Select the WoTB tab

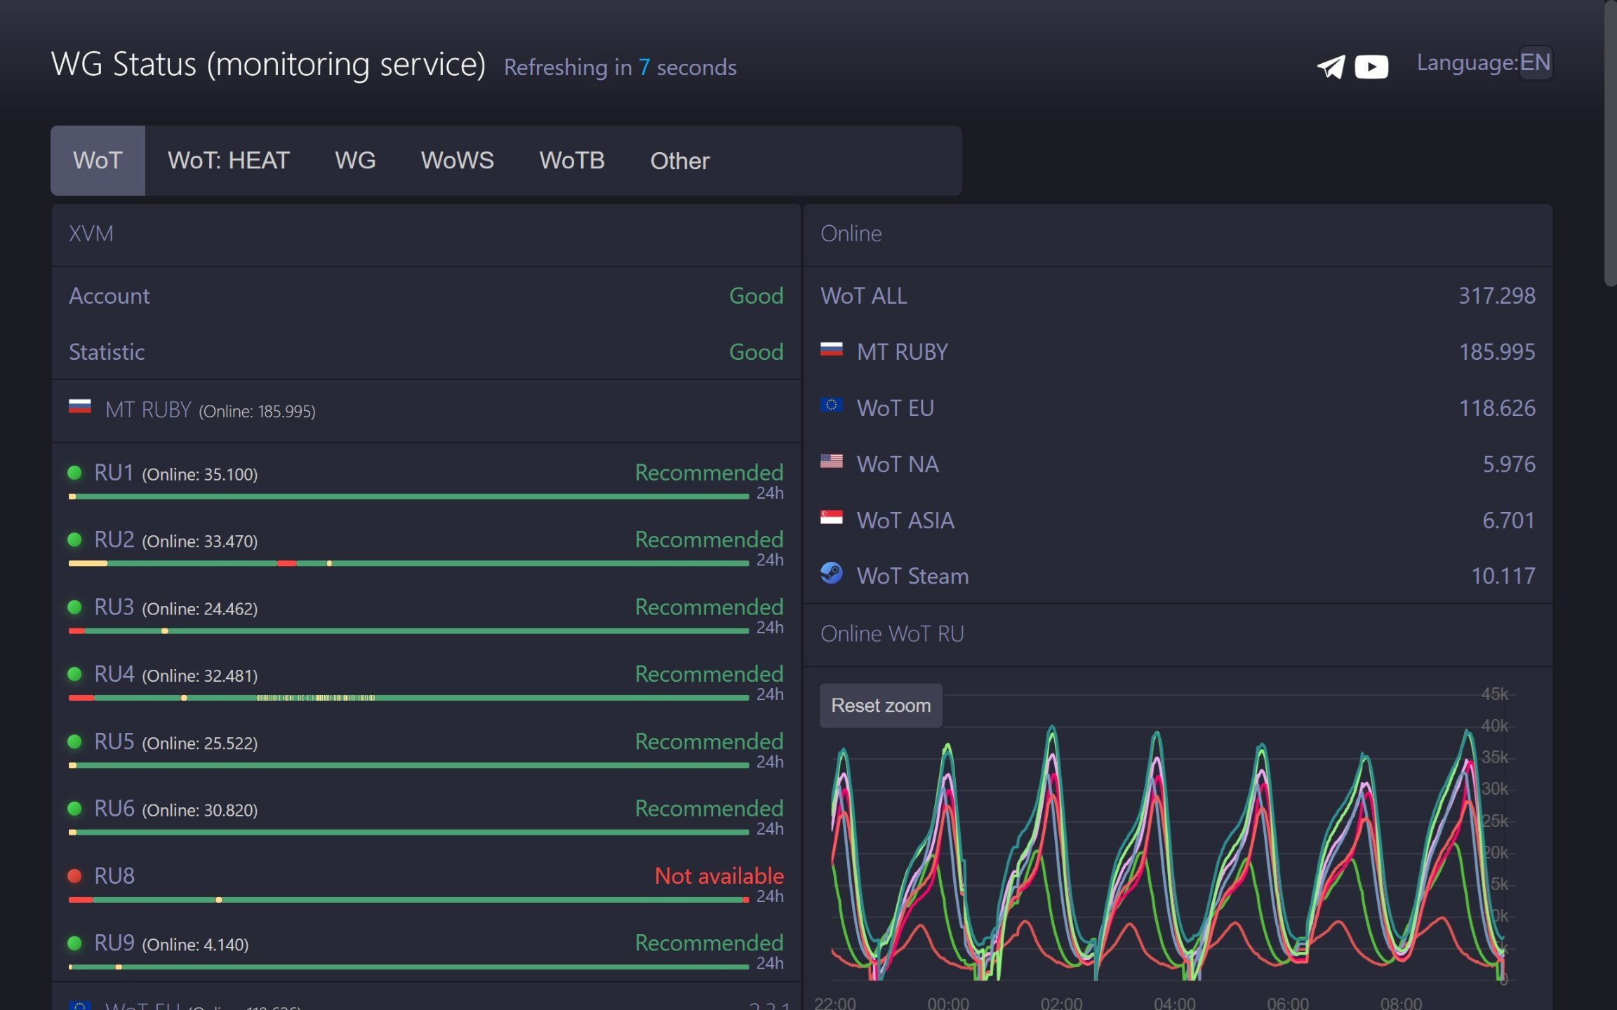point(572,161)
